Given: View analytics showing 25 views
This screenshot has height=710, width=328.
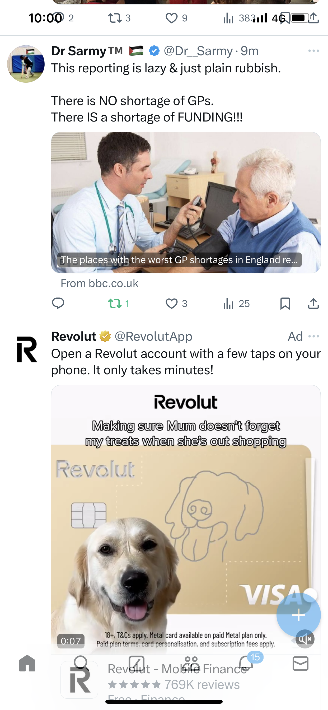Looking at the screenshot, I should (236, 303).
